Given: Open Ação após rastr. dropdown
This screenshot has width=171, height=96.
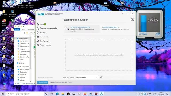Looking at the screenshot, I should click(87, 77).
